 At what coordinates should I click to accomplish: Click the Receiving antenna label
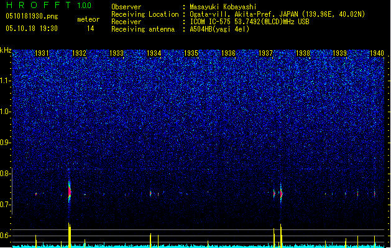pos(143,29)
